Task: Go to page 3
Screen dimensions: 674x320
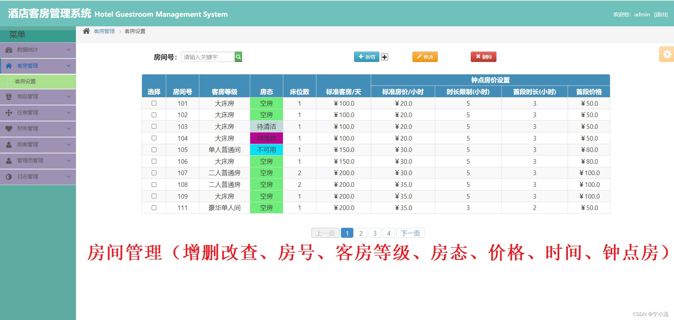Action: coord(375,233)
